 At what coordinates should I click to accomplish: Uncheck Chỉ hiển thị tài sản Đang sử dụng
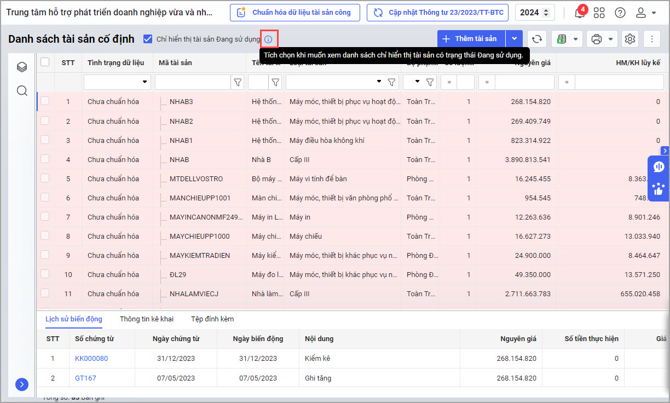pos(147,39)
